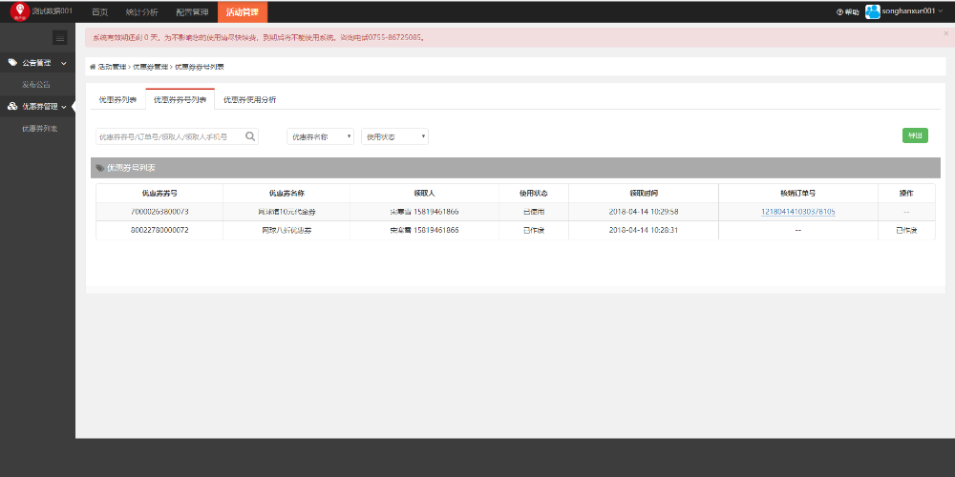Click the 优惠券券号 column header
This screenshot has height=477, width=955.
(159, 193)
